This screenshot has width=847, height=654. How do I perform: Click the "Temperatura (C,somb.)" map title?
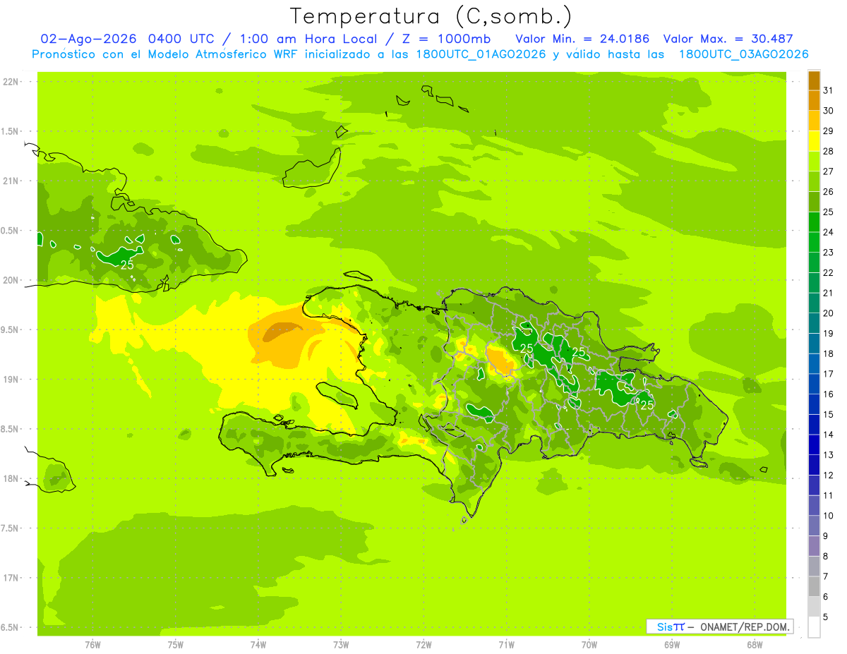click(431, 16)
